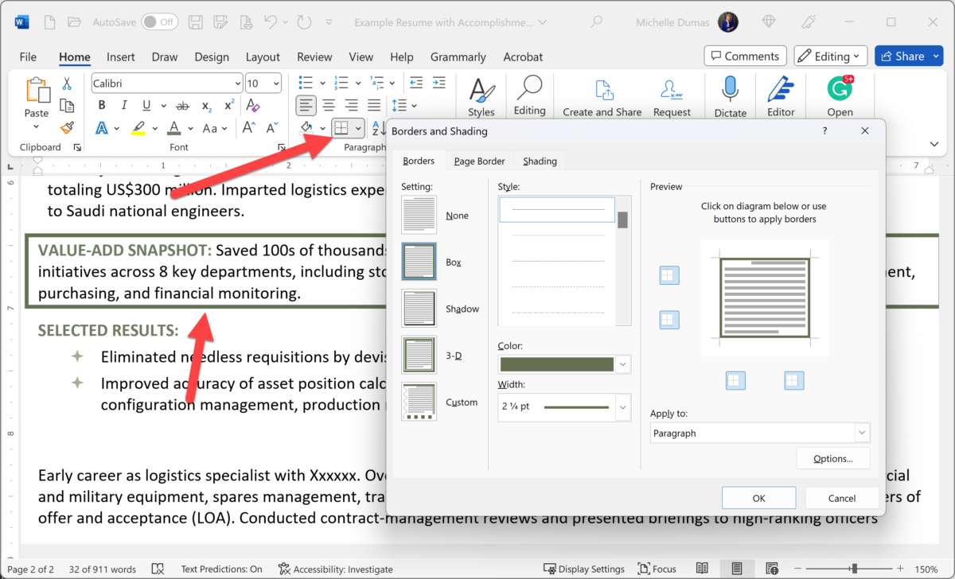Image resolution: width=955 pixels, height=579 pixels.
Task: Select the Box border setting
Action: 419,261
